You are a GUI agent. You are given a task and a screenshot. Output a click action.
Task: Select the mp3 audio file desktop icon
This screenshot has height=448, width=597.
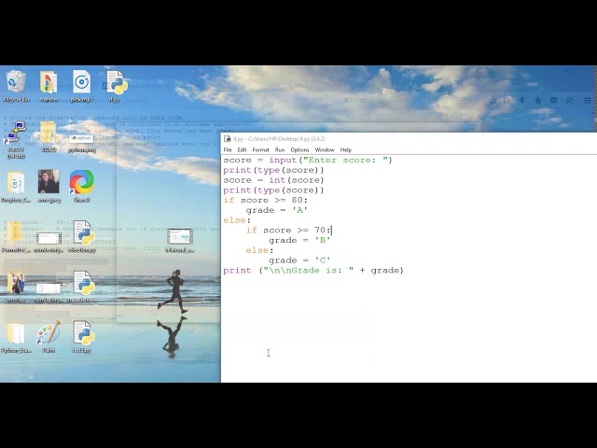81,86
